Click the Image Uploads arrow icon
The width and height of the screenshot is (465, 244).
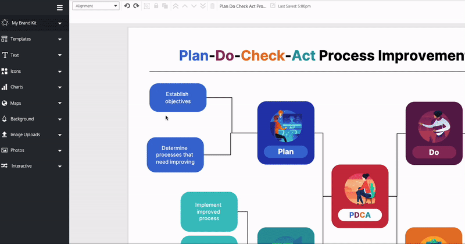5,135
